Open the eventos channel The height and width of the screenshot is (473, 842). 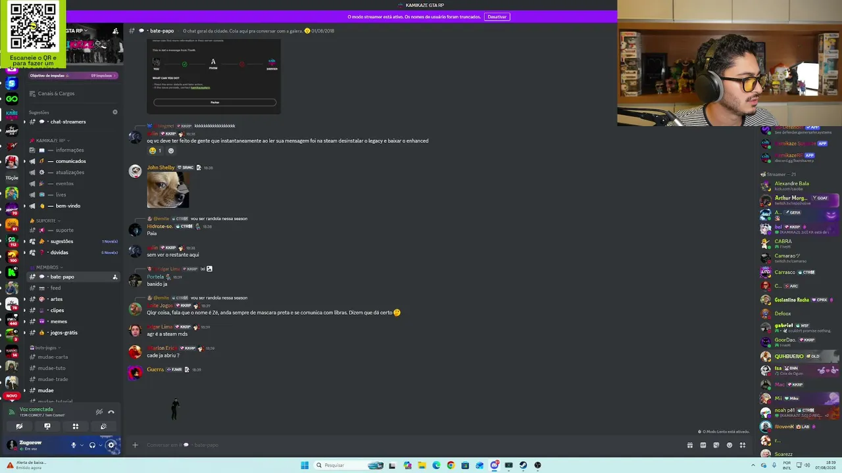72,183
